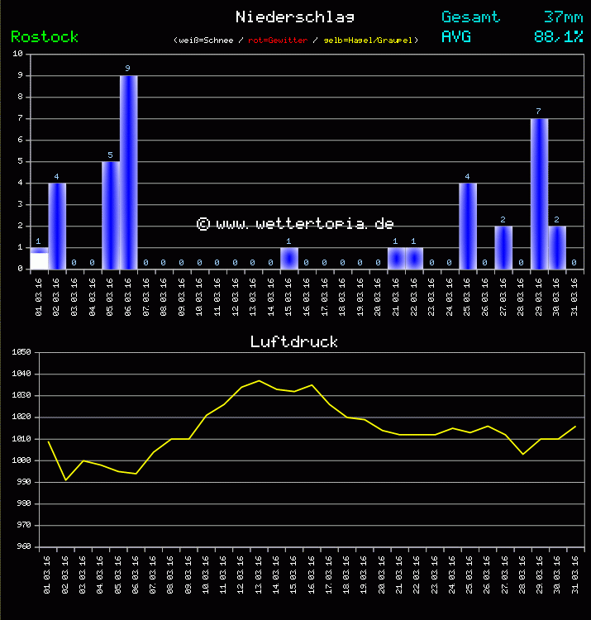
Task: Click the Niederschlag chart title
Action: 295,17
